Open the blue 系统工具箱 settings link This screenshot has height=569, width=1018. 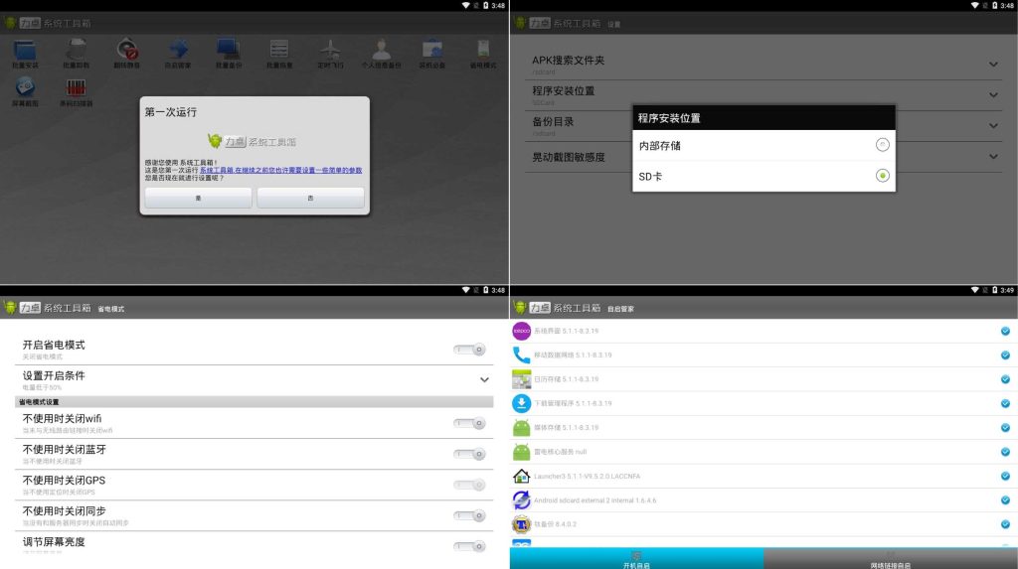280,170
